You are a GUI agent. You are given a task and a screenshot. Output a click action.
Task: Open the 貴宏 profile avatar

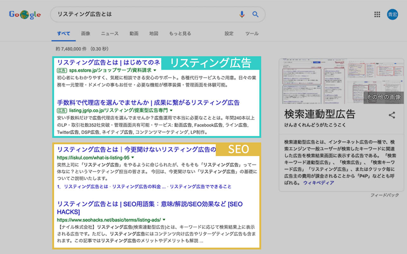tap(392, 14)
